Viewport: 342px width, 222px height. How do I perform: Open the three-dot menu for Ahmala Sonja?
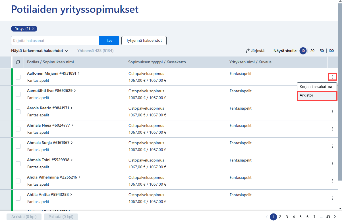333,146
